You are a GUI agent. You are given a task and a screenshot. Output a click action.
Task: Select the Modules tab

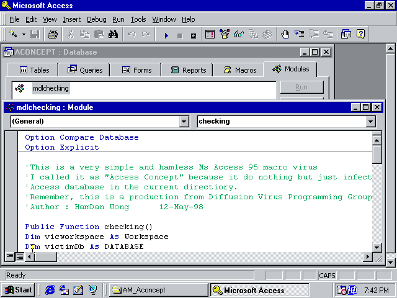tap(290, 69)
